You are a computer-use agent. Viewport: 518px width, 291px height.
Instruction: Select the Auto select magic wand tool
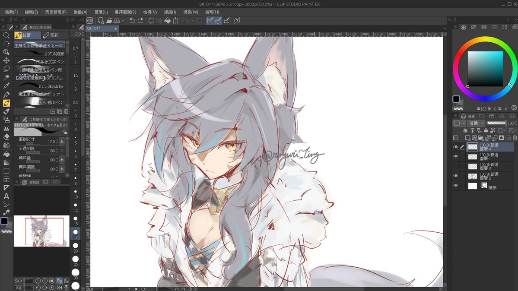(x=6, y=77)
